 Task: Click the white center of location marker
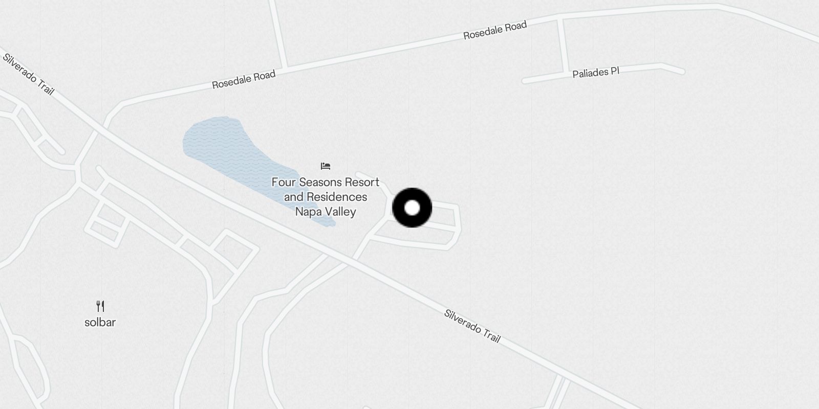click(412, 208)
